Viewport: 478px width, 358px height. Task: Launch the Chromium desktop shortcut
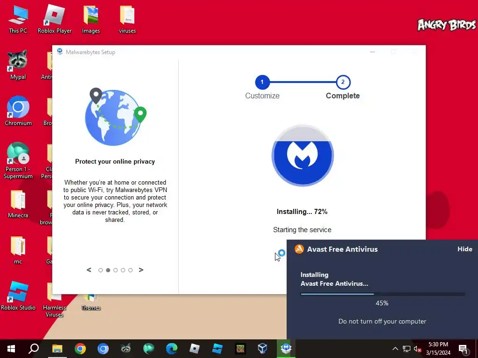[x=18, y=111]
